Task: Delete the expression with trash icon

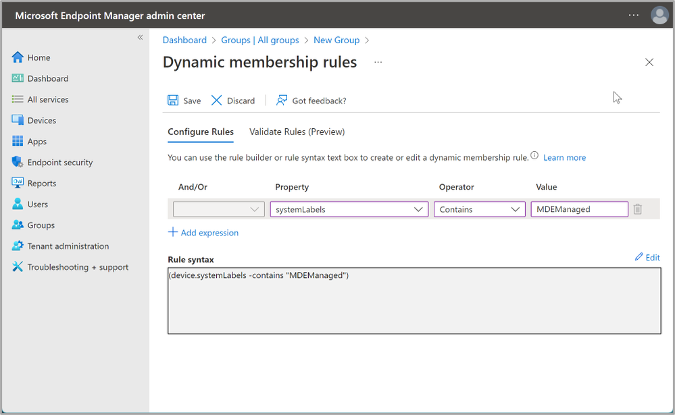Action: click(638, 209)
